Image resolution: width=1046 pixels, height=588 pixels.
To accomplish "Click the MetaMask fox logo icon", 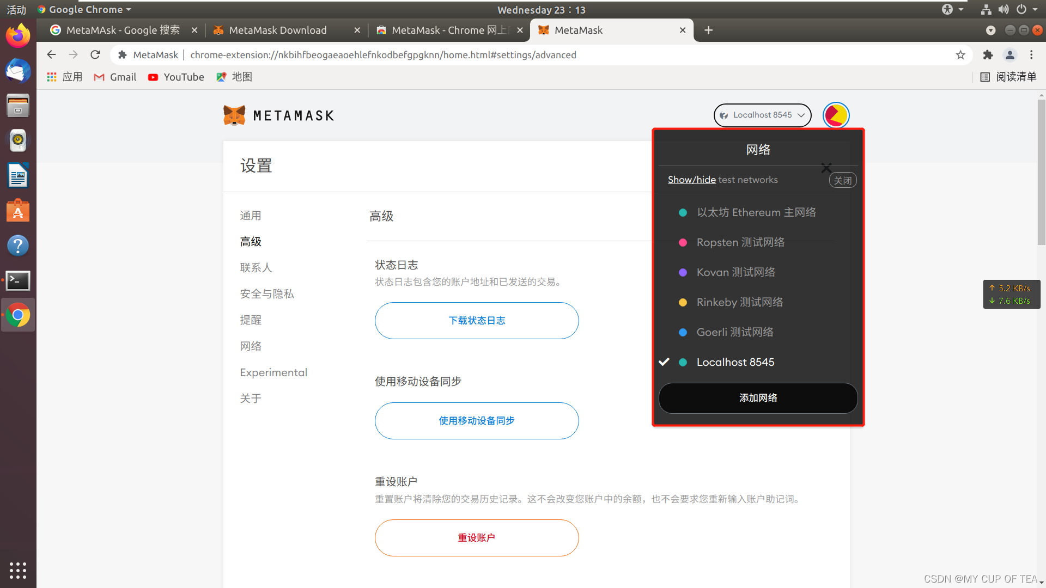I will (x=234, y=115).
